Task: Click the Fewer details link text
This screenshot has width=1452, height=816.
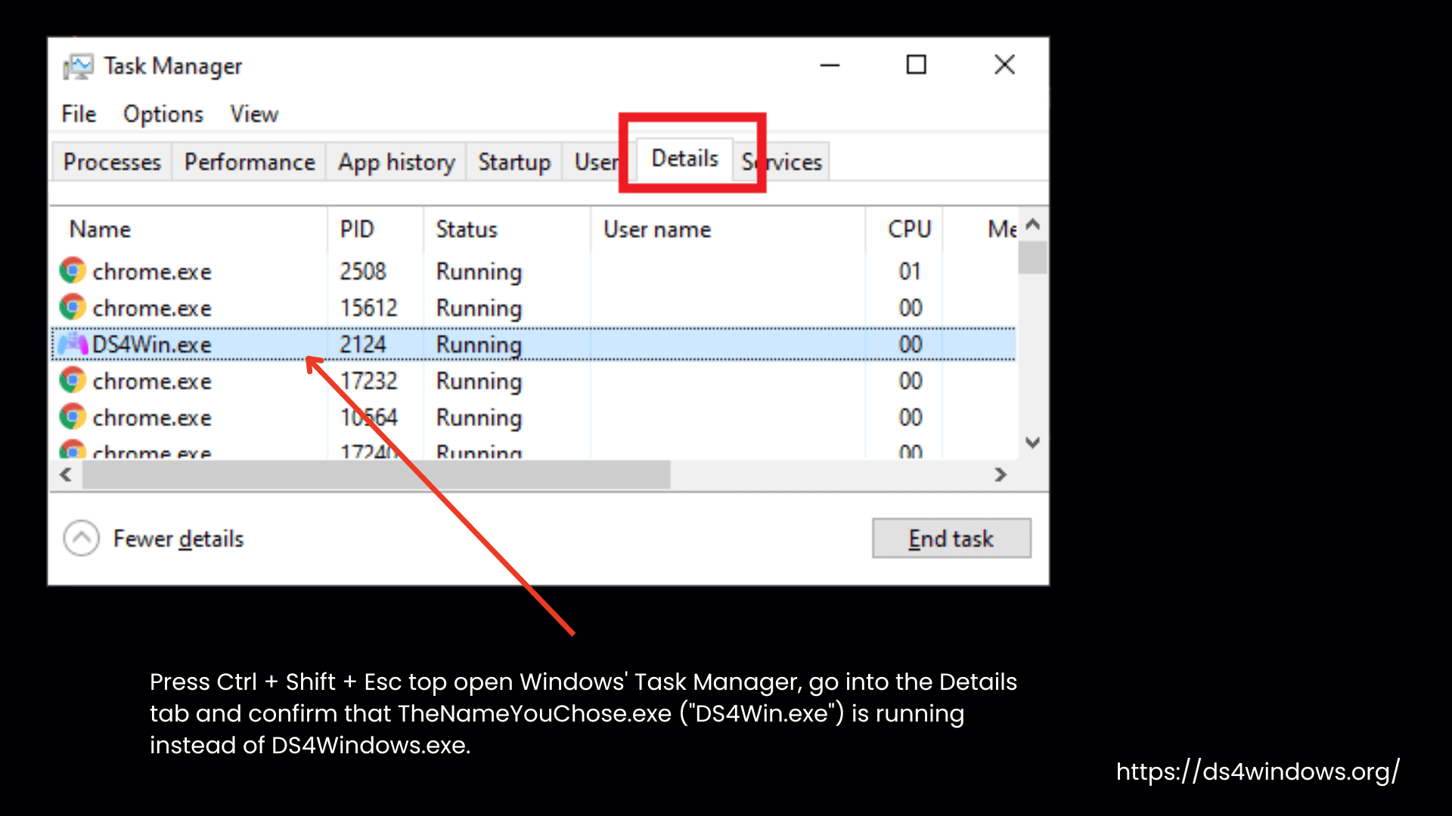Action: [178, 539]
